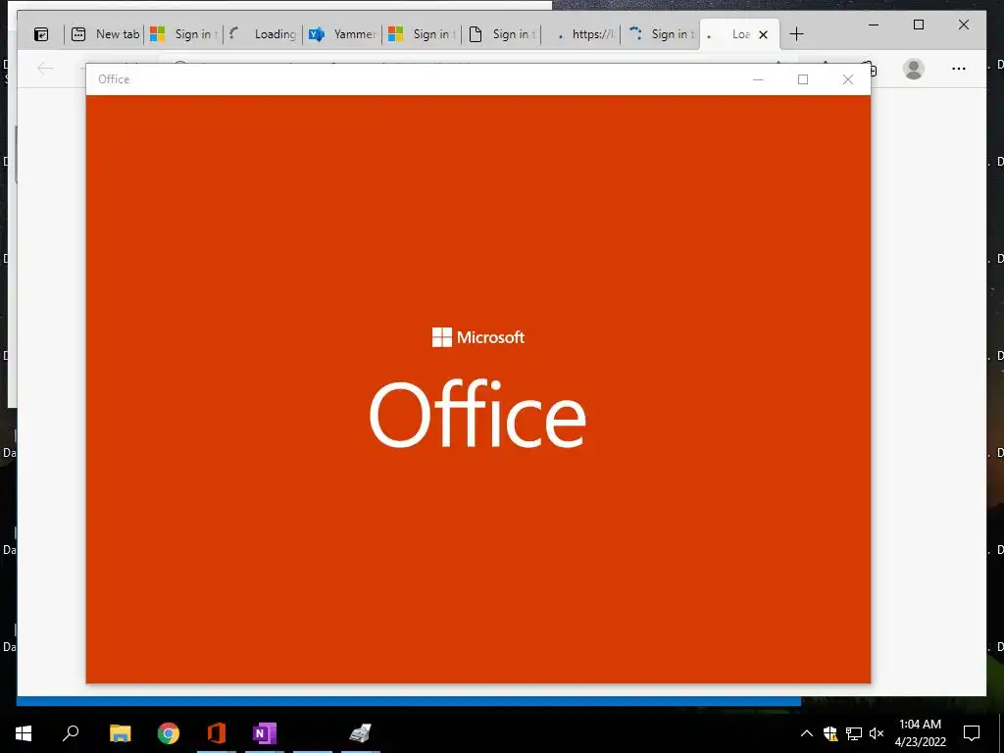The height and width of the screenshot is (753, 1004).
Task: Close the Office splash window
Action: click(x=848, y=79)
